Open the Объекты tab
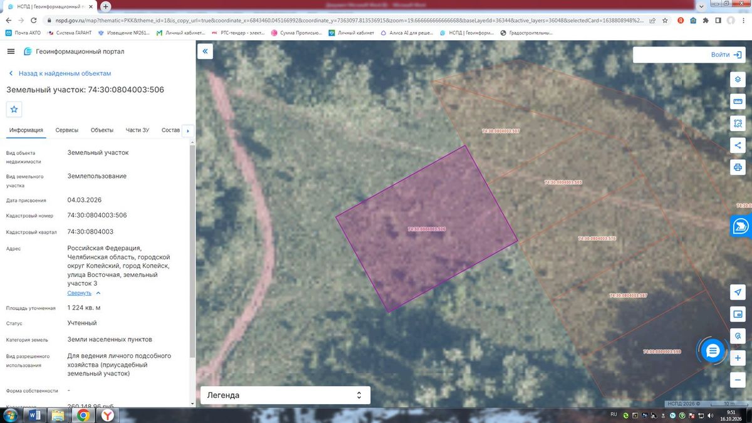 tap(102, 130)
